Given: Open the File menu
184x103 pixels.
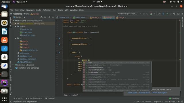Looking at the screenshot, I should coord(11,10).
